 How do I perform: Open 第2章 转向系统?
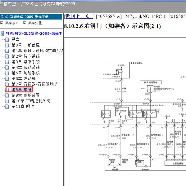pyautogui.click(x=25, y=56)
